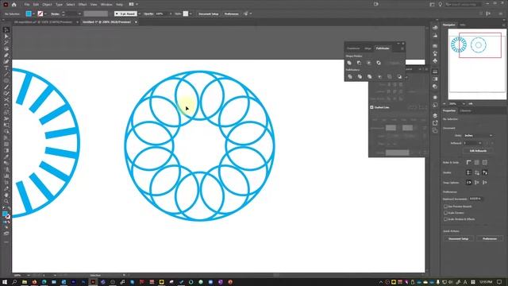Click the Minus Back pathfinder icon
508x286 pixels.
coord(399,76)
